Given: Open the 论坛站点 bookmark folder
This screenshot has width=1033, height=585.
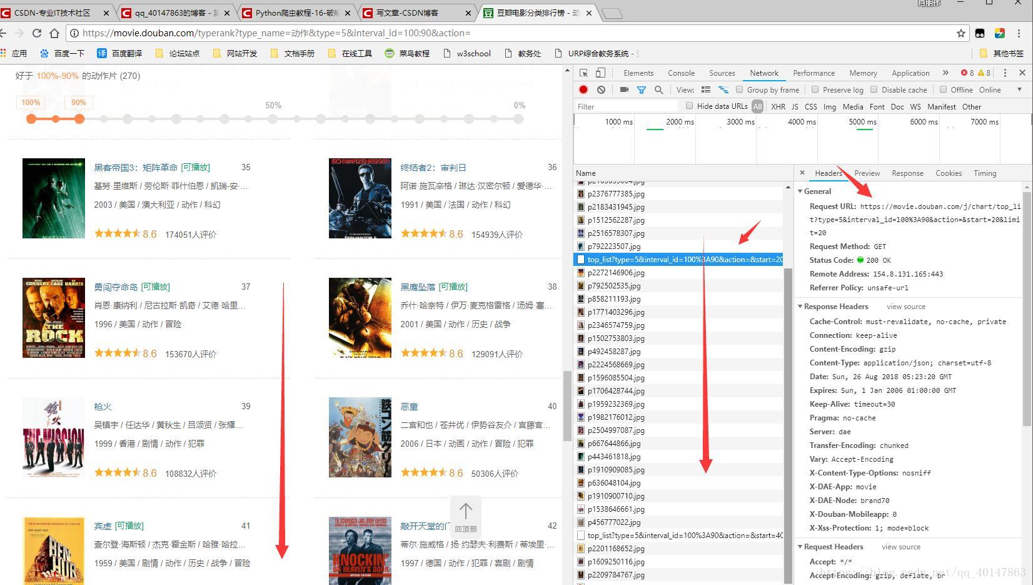Looking at the screenshot, I should click(177, 53).
